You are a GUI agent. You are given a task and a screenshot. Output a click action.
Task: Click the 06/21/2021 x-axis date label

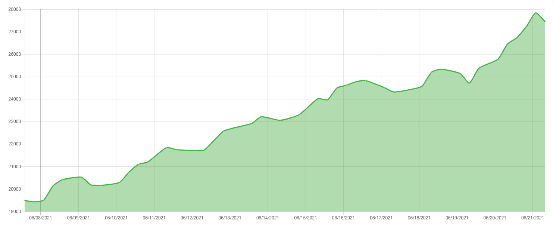[x=533, y=218]
